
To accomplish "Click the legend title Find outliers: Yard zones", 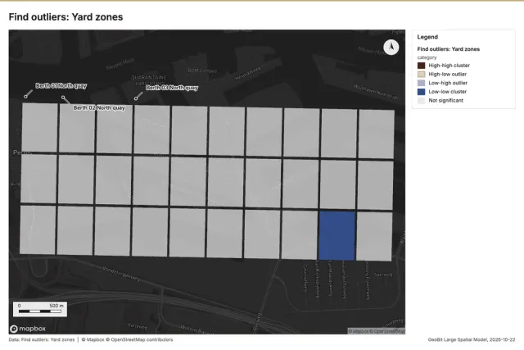I will point(449,49).
